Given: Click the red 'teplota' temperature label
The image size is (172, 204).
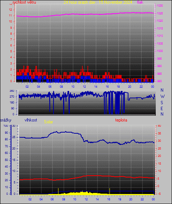Looking at the screenshot, I should pyautogui.click(x=121, y=120).
